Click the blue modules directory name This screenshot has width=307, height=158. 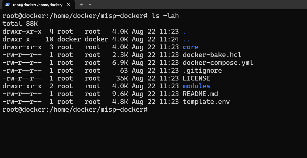pos(196,86)
